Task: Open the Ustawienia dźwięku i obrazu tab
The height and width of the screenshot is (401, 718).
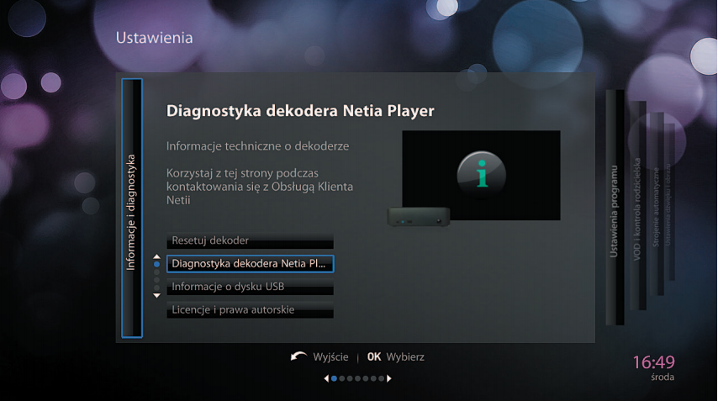Action: [x=669, y=202]
